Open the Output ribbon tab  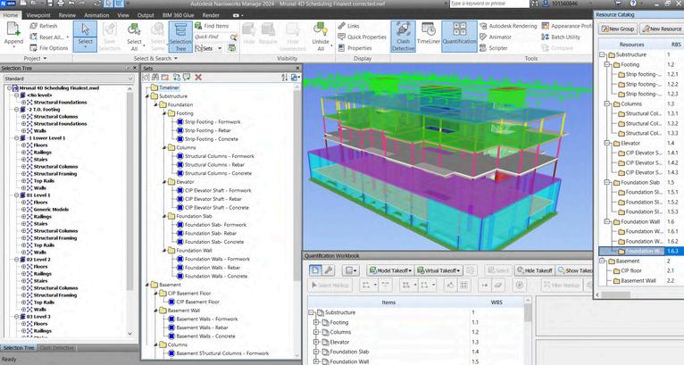(146, 15)
